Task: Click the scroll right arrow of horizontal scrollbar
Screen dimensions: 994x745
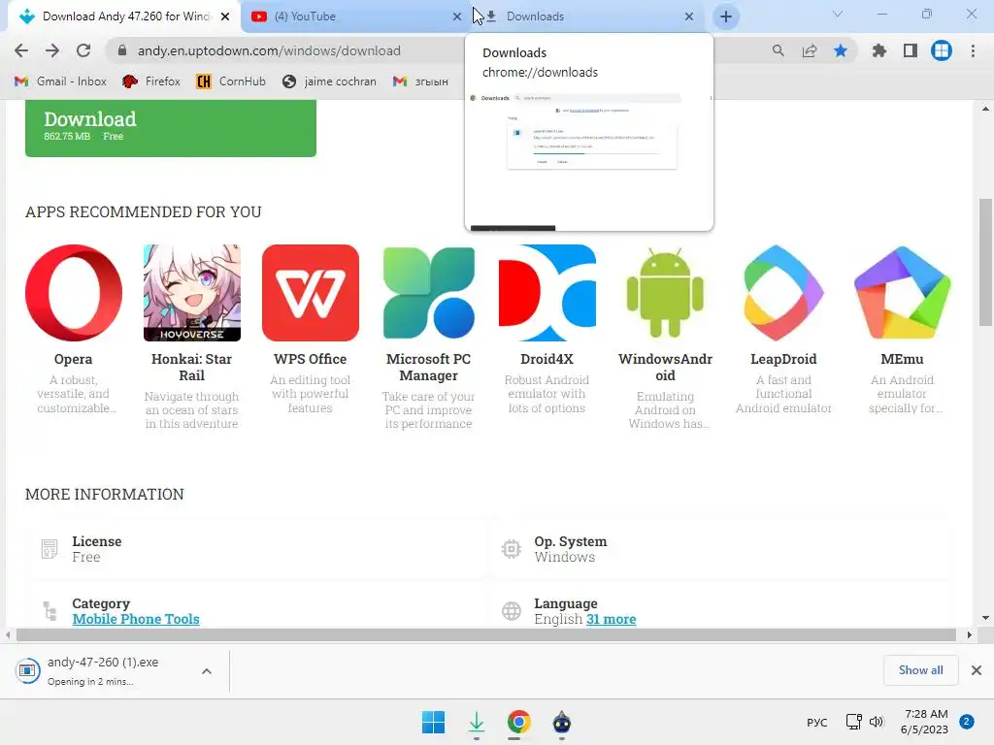Action: [x=970, y=634]
